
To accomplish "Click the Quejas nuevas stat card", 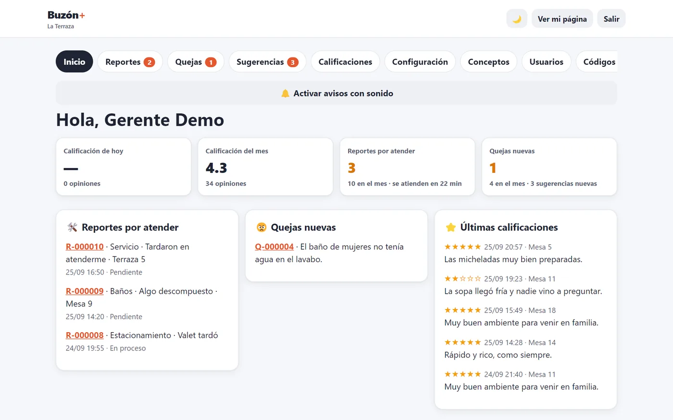I will (x=549, y=167).
